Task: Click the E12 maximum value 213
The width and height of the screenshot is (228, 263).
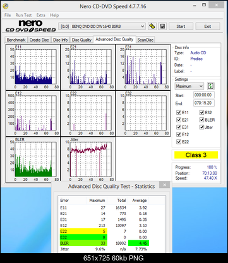Action: 102,225
